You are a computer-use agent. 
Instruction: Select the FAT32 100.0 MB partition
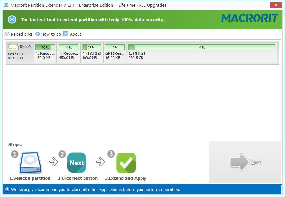(91, 53)
